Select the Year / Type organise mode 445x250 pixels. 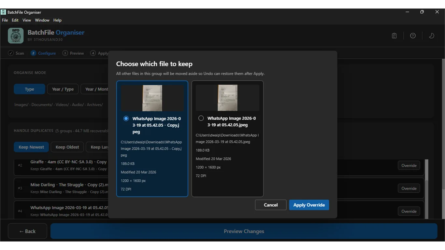(63, 89)
